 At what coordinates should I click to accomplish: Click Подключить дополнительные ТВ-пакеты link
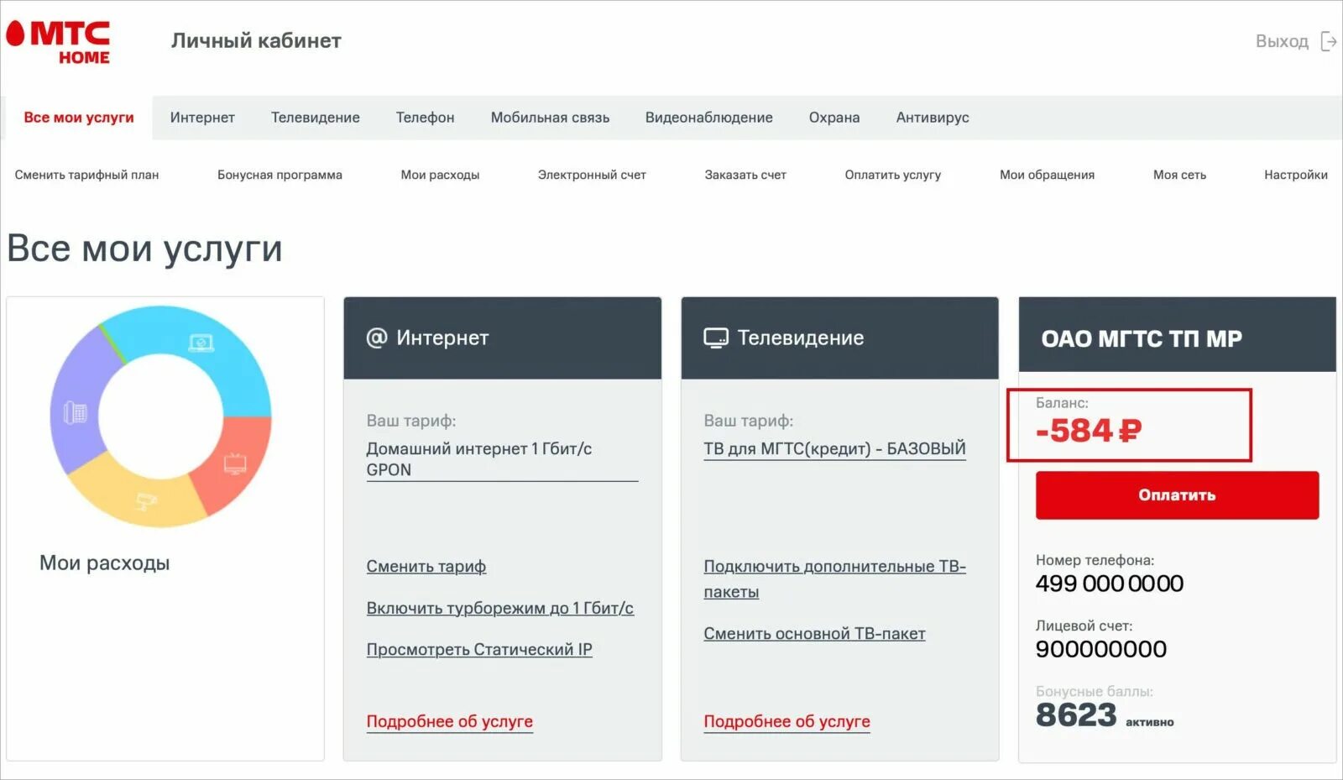pyautogui.click(x=835, y=579)
